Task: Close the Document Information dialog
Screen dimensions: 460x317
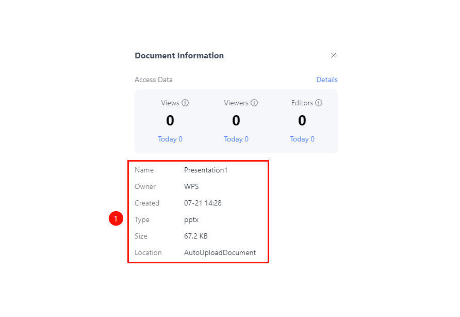Action: 334,55
